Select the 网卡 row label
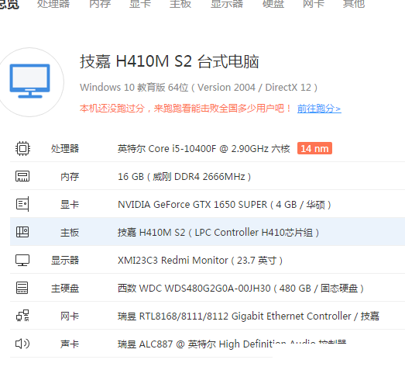 coord(70,316)
